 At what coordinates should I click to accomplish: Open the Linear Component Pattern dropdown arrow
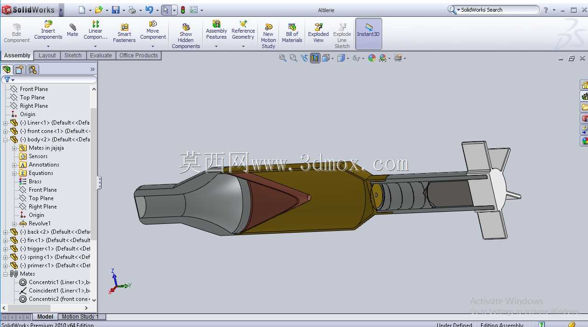tap(96, 46)
